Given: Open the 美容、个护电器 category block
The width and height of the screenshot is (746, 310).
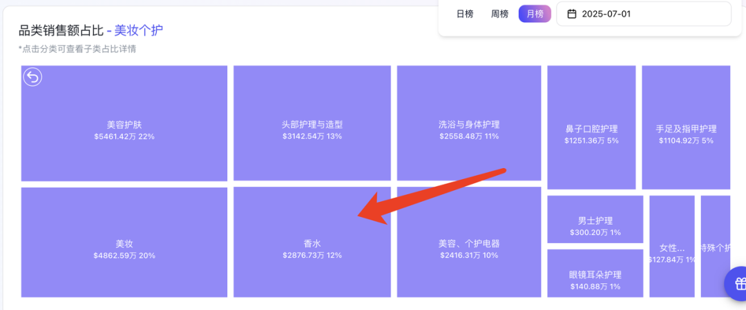Looking at the screenshot, I should (x=469, y=242).
